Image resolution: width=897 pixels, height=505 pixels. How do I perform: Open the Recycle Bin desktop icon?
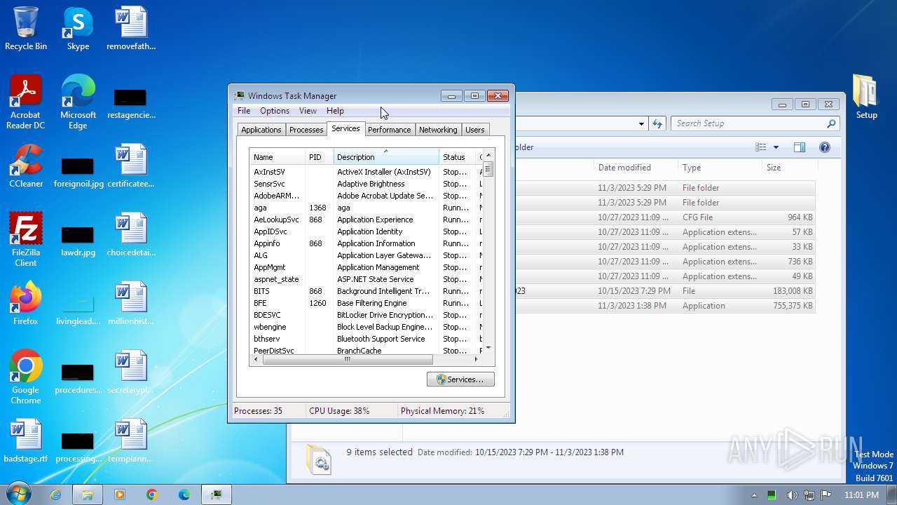(x=26, y=28)
